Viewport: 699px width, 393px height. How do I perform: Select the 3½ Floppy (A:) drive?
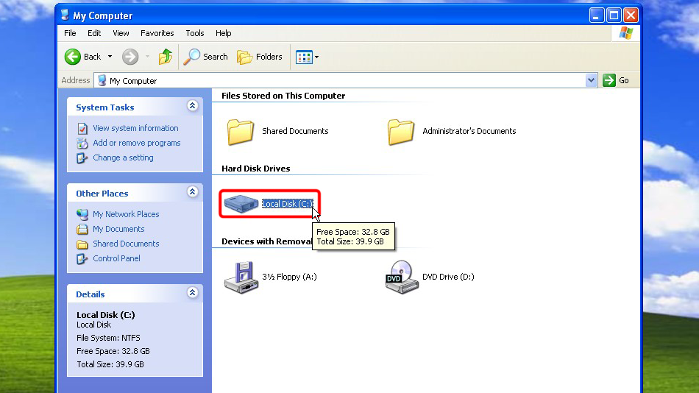click(242, 277)
